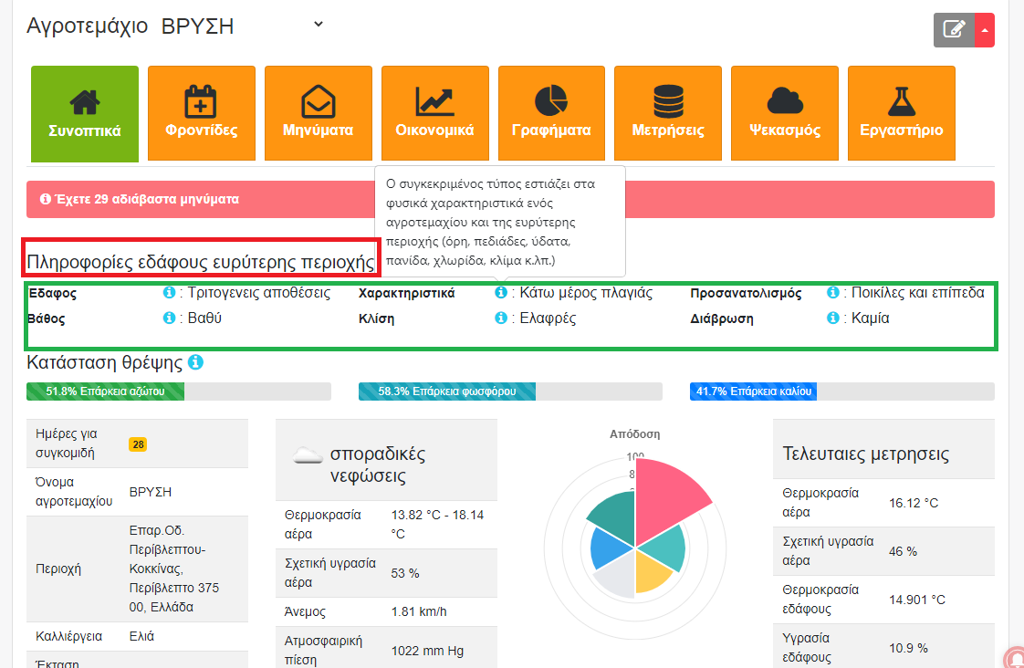The image size is (1024, 668).
Task: Open the Οικονομικά chart tile
Action: 434,114
